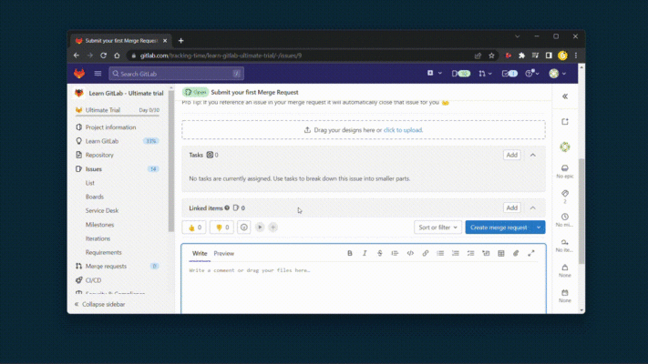
Task: Open the milestone clock icon
Action: 565,217
